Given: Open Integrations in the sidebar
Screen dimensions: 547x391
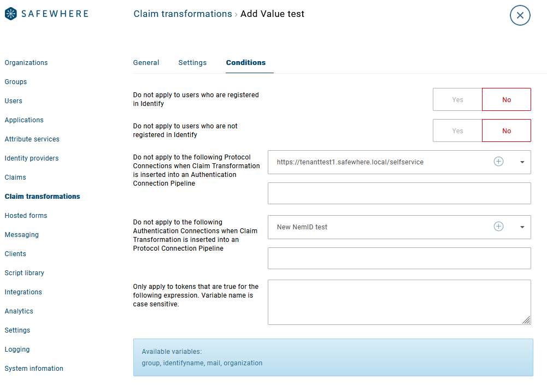Looking at the screenshot, I should coord(23,292).
